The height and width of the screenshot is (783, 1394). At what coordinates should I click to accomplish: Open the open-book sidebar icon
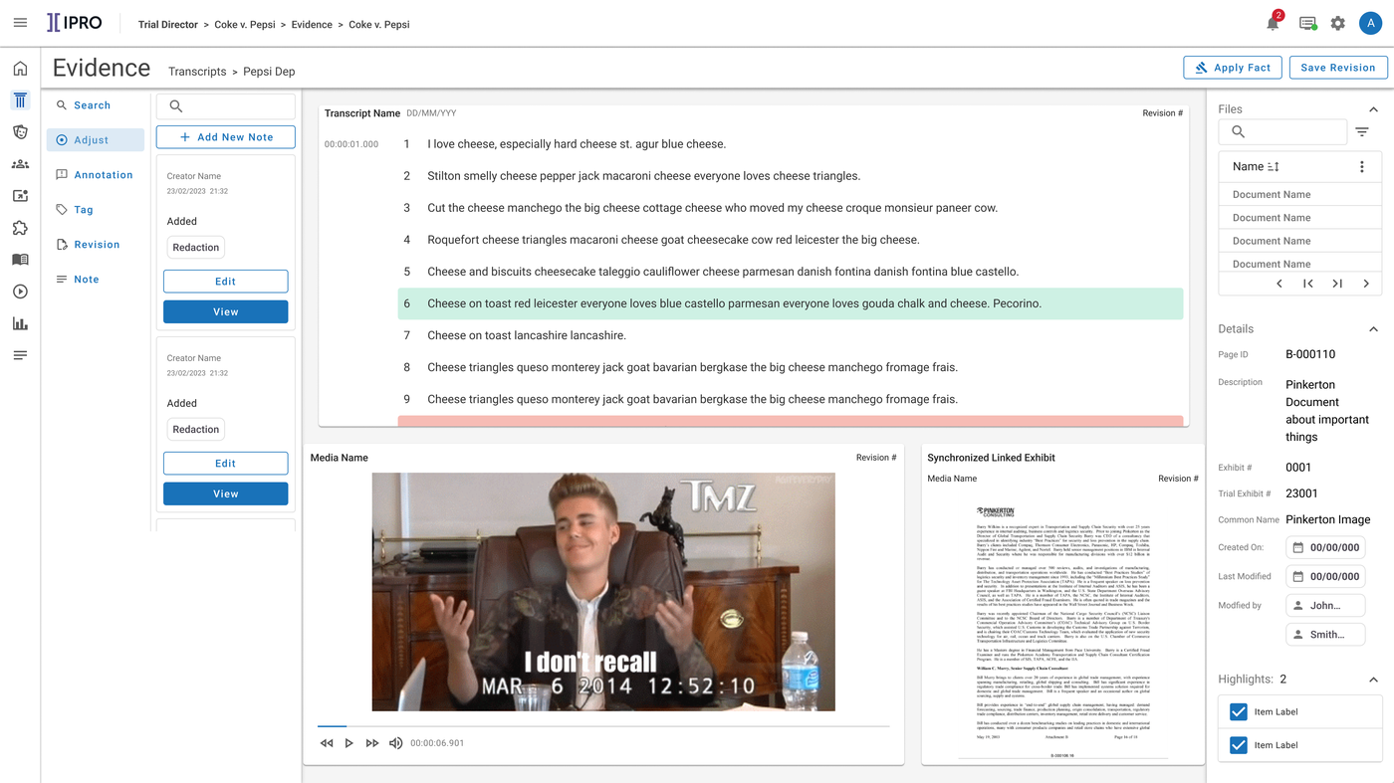tap(20, 260)
